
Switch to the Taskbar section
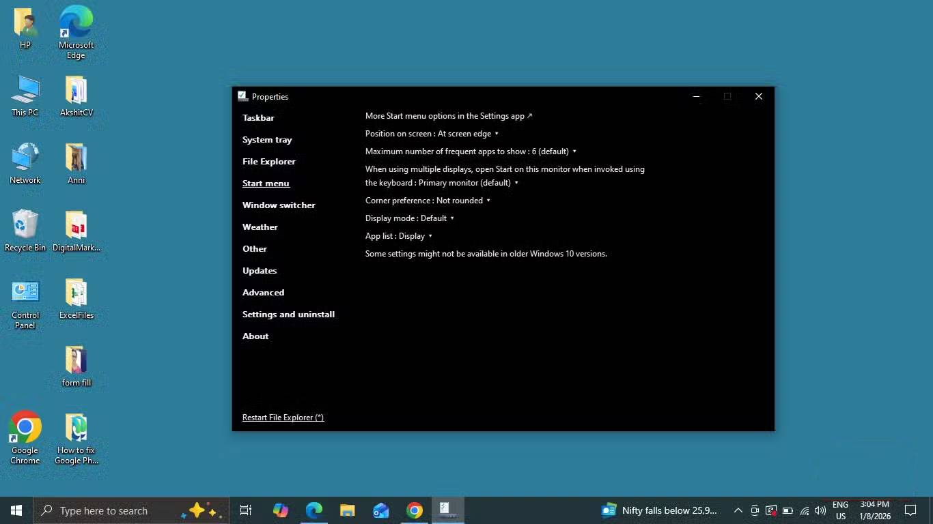coord(258,118)
